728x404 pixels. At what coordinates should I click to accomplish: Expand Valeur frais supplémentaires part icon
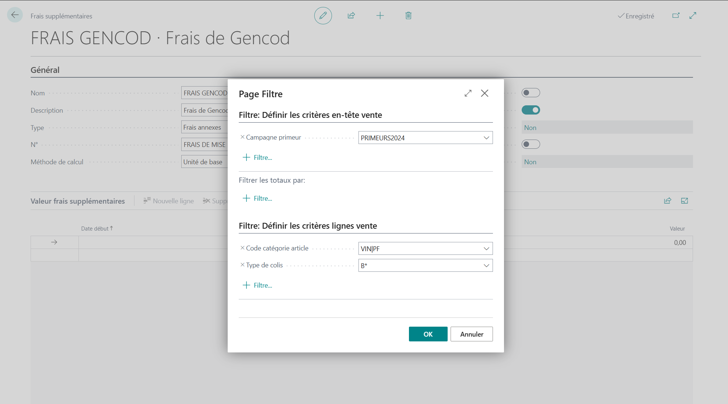pyautogui.click(x=685, y=201)
